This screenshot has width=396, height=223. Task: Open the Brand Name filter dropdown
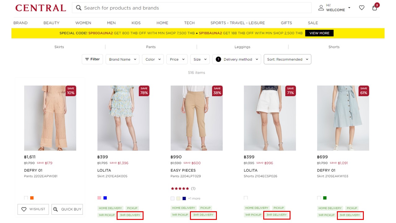[123, 59]
